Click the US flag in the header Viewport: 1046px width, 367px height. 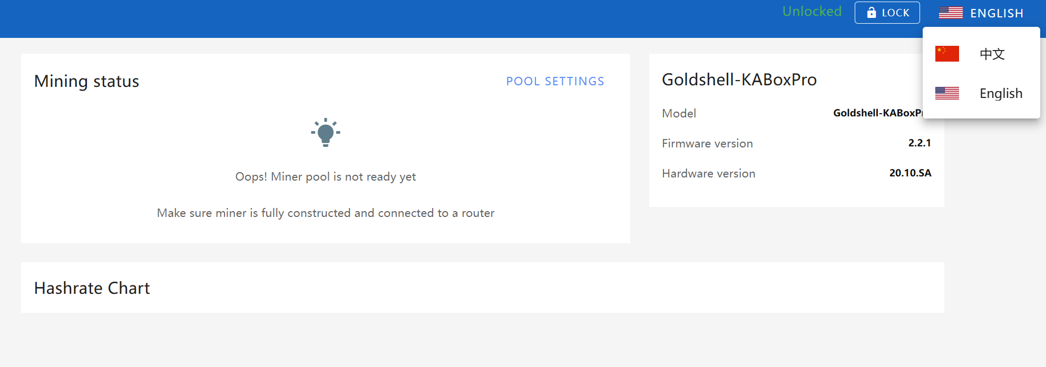951,13
